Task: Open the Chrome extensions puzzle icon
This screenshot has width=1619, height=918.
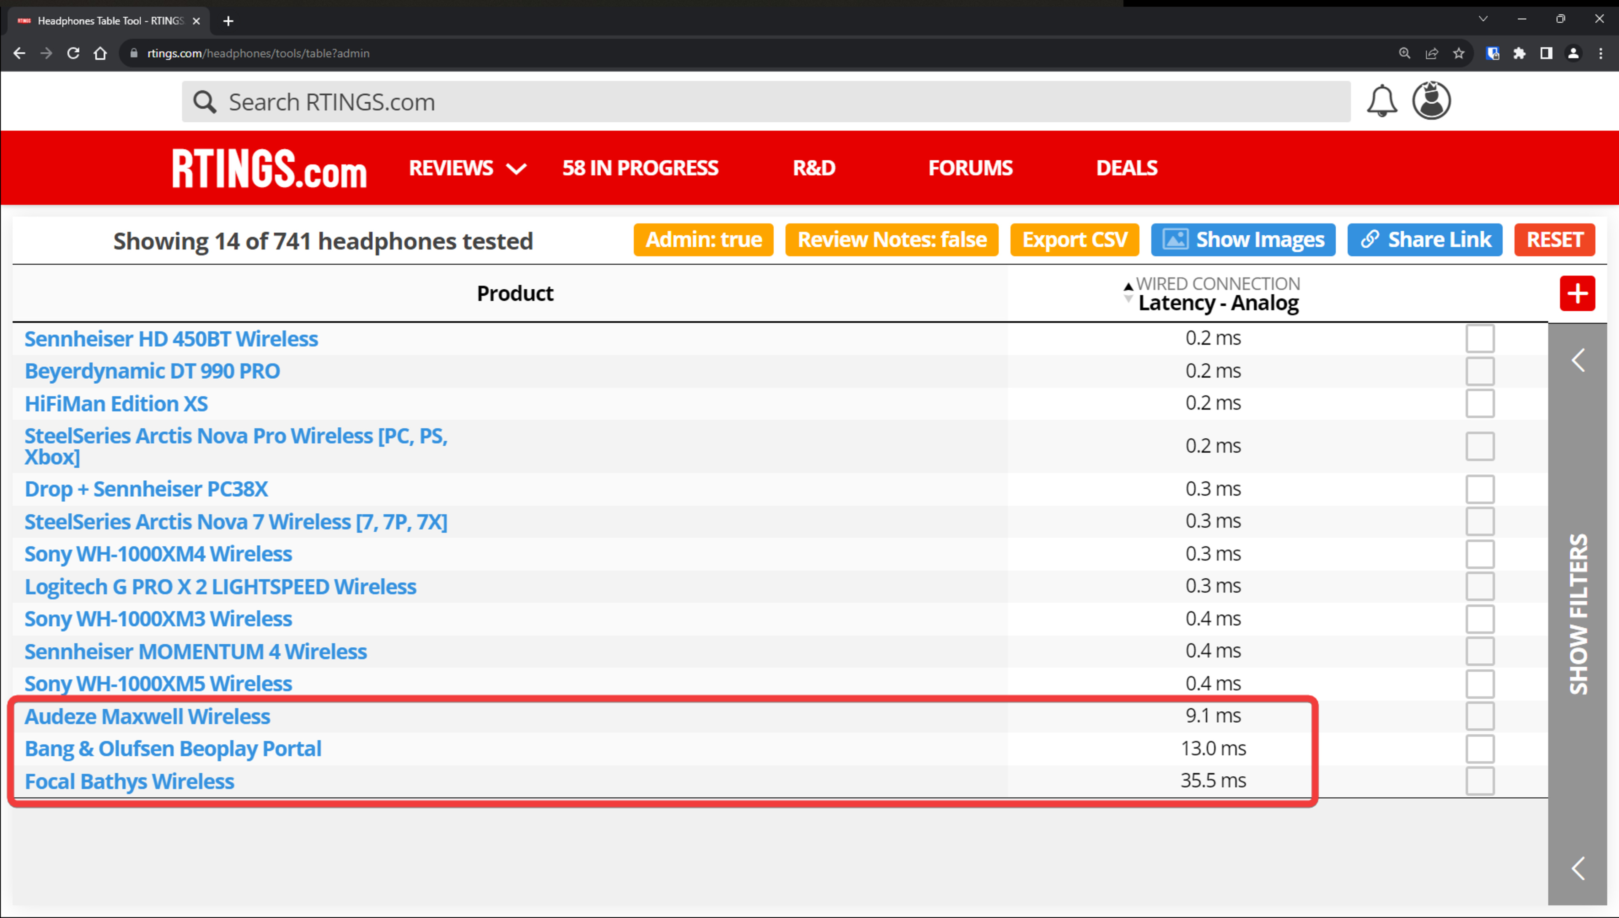Action: point(1519,54)
